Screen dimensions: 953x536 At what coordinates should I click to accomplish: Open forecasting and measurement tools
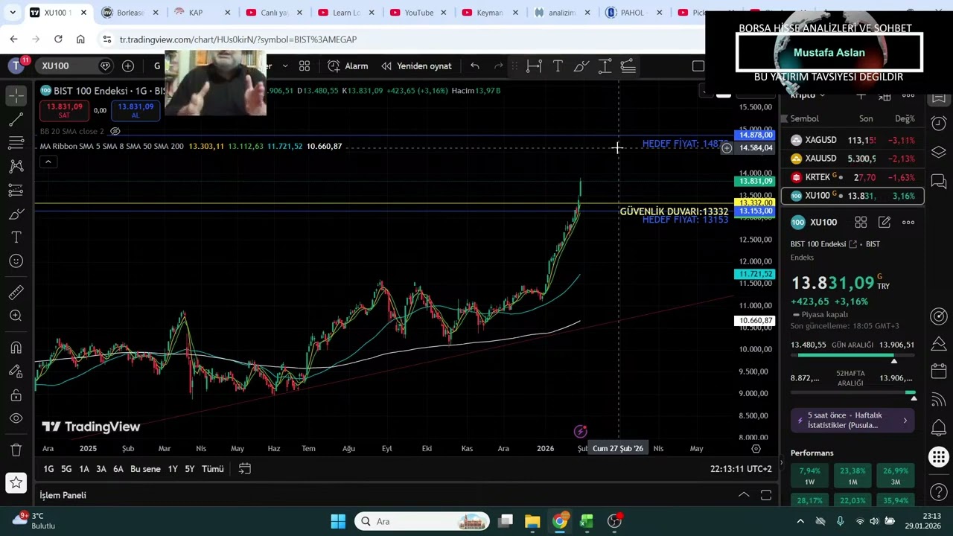[16, 191]
